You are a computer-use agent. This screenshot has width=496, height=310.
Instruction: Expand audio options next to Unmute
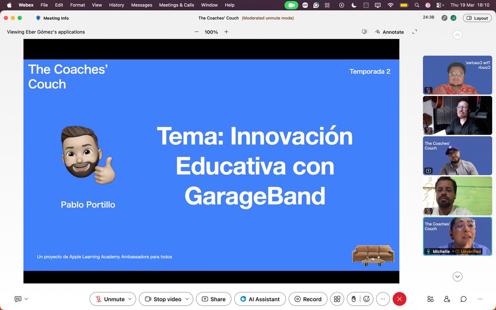point(130,299)
